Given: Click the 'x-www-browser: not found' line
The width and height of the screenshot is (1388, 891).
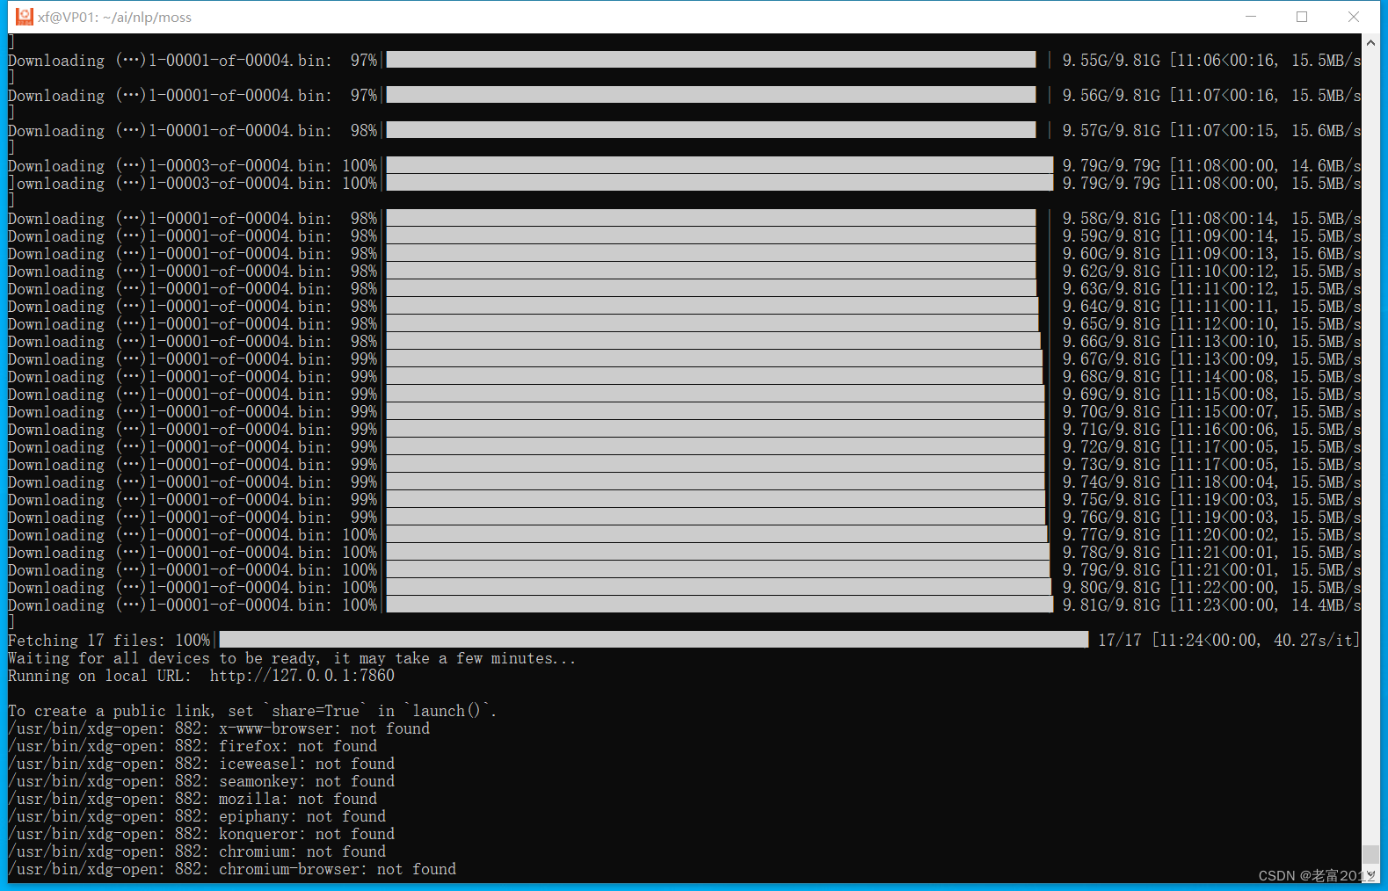Looking at the screenshot, I should [x=219, y=728].
